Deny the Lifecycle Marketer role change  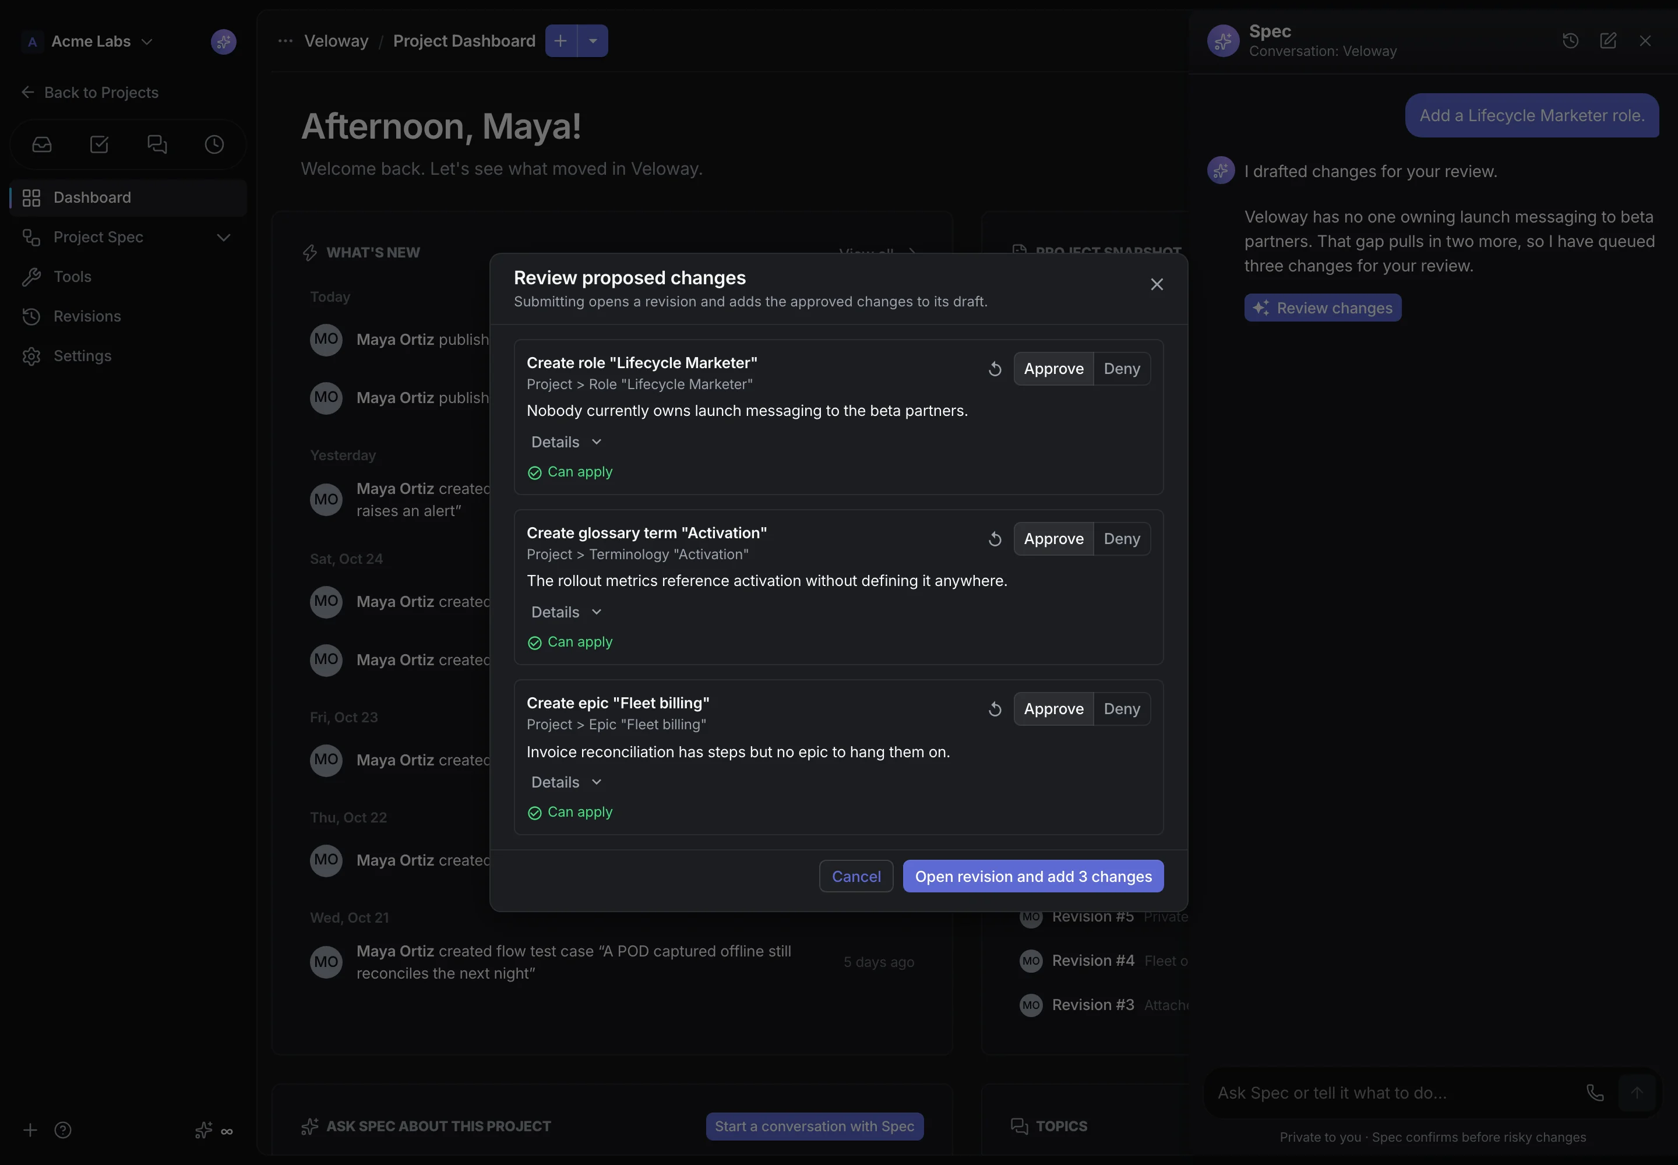tap(1122, 369)
